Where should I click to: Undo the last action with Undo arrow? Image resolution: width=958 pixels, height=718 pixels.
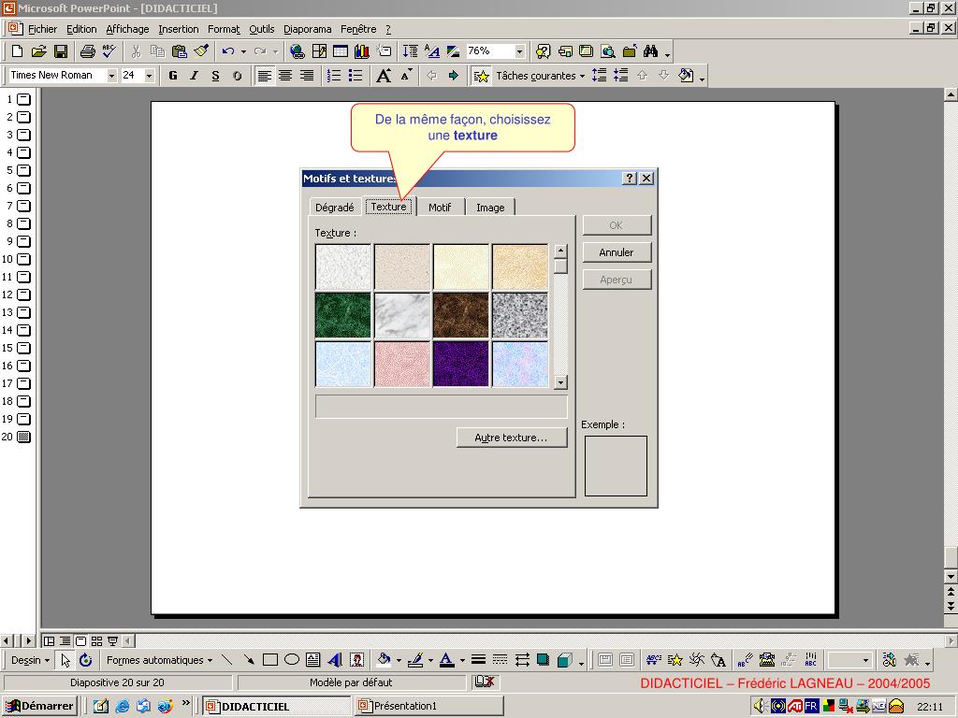pos(228,51)
